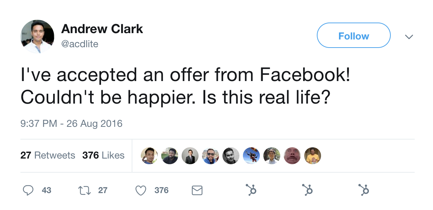Click the leftmost HubSpot sprocket icon

251,190
